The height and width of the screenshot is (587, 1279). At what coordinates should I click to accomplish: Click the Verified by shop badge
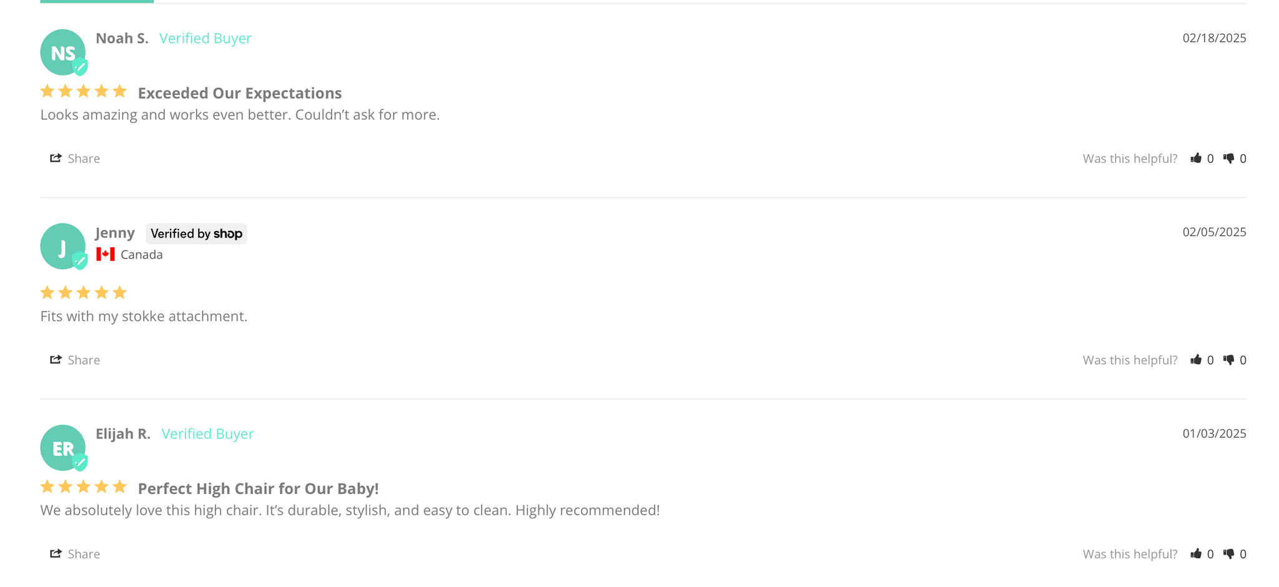point(196,234)
